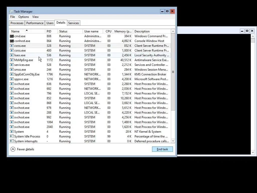Sort by the Status column header
257x193 pixels.
(x=70, y=31)
